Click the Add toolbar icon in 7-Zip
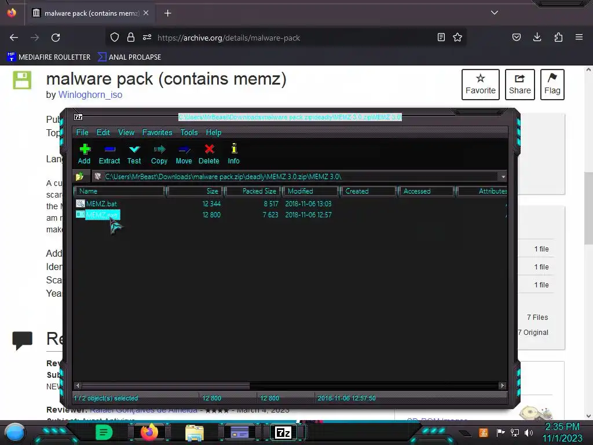 (x=85, y=154)
